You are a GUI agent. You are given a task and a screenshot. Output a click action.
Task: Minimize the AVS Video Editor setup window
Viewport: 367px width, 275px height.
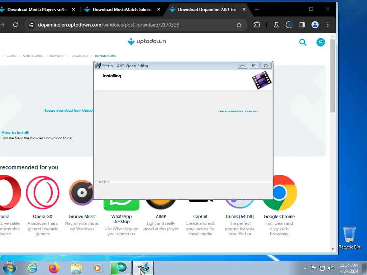click(x=242, y=66)
